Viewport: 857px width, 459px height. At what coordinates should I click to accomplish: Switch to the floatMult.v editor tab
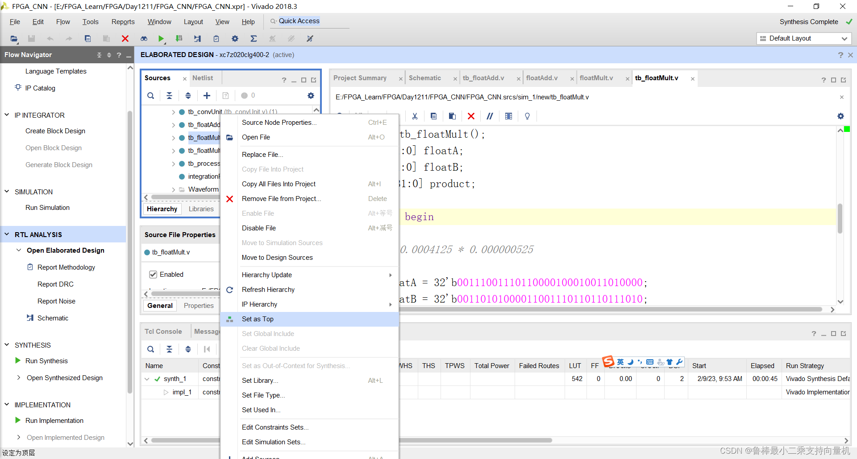pyautogui.click(x=596, y=78)
